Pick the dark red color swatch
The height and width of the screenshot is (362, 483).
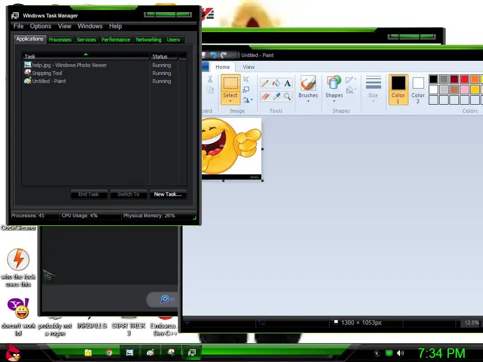pos(454,79)
